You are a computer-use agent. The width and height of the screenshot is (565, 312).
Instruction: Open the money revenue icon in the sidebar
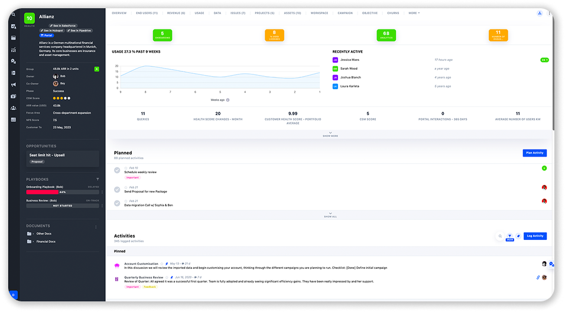point(14,96)
